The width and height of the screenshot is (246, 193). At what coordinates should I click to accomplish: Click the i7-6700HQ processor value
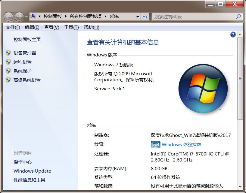[190, 157]
